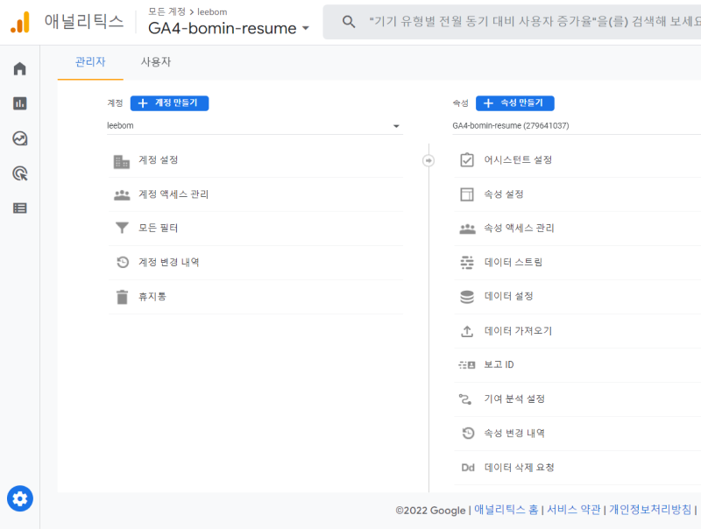
Task: Open the Reports bar chart icon in sidebar
Action: coord(19,103)
